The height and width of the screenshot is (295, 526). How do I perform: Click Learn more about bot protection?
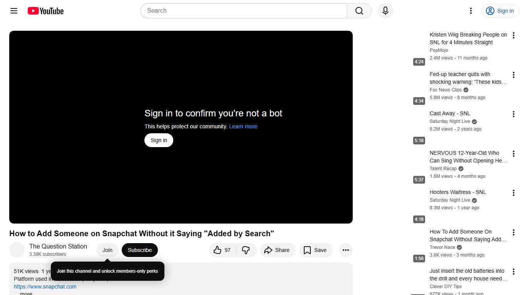pos(243,126)
